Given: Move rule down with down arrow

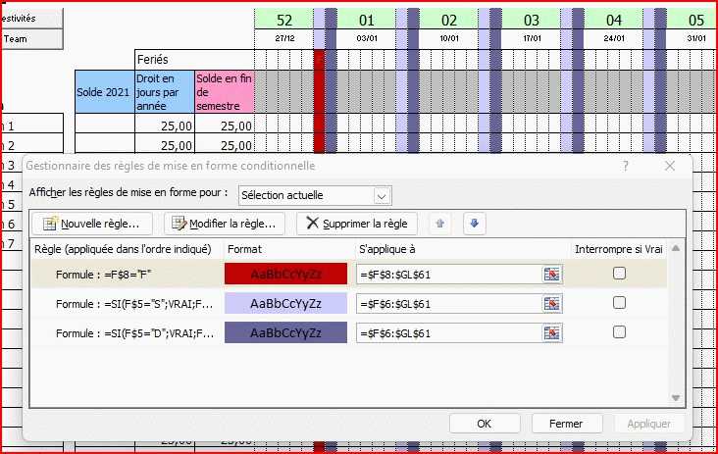Looking at the screenshot, I should click(x=474, y=224).
